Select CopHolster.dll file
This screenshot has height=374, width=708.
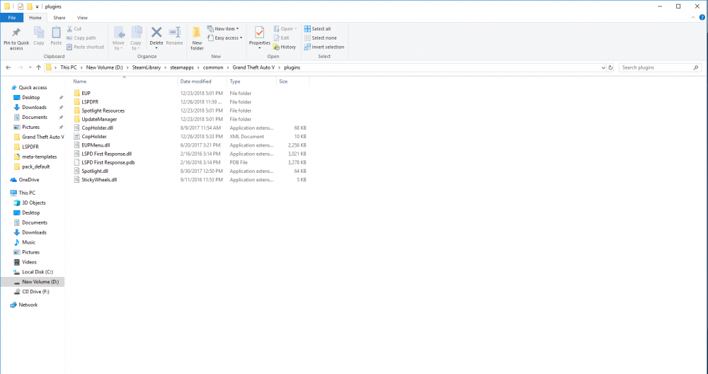click(x=97, y=127)
